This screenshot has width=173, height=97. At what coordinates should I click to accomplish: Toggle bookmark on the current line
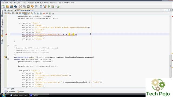tap(35, 13)
